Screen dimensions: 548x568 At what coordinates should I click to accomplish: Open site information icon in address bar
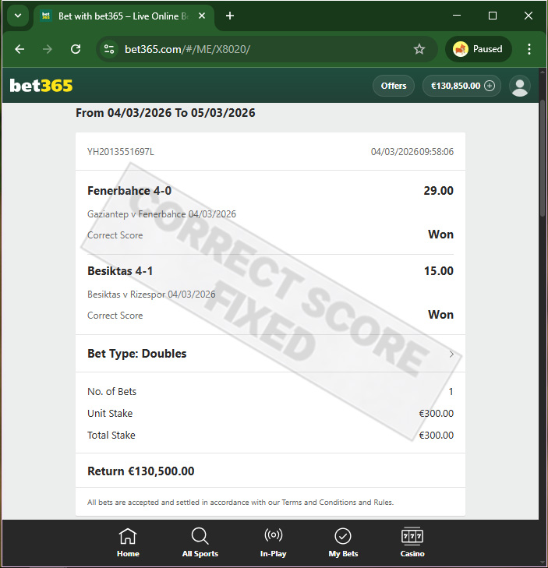point(108,49)
